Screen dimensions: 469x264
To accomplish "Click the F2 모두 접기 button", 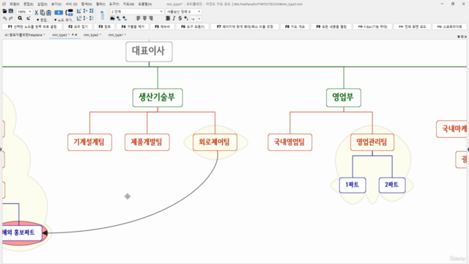I will (78, 26).
